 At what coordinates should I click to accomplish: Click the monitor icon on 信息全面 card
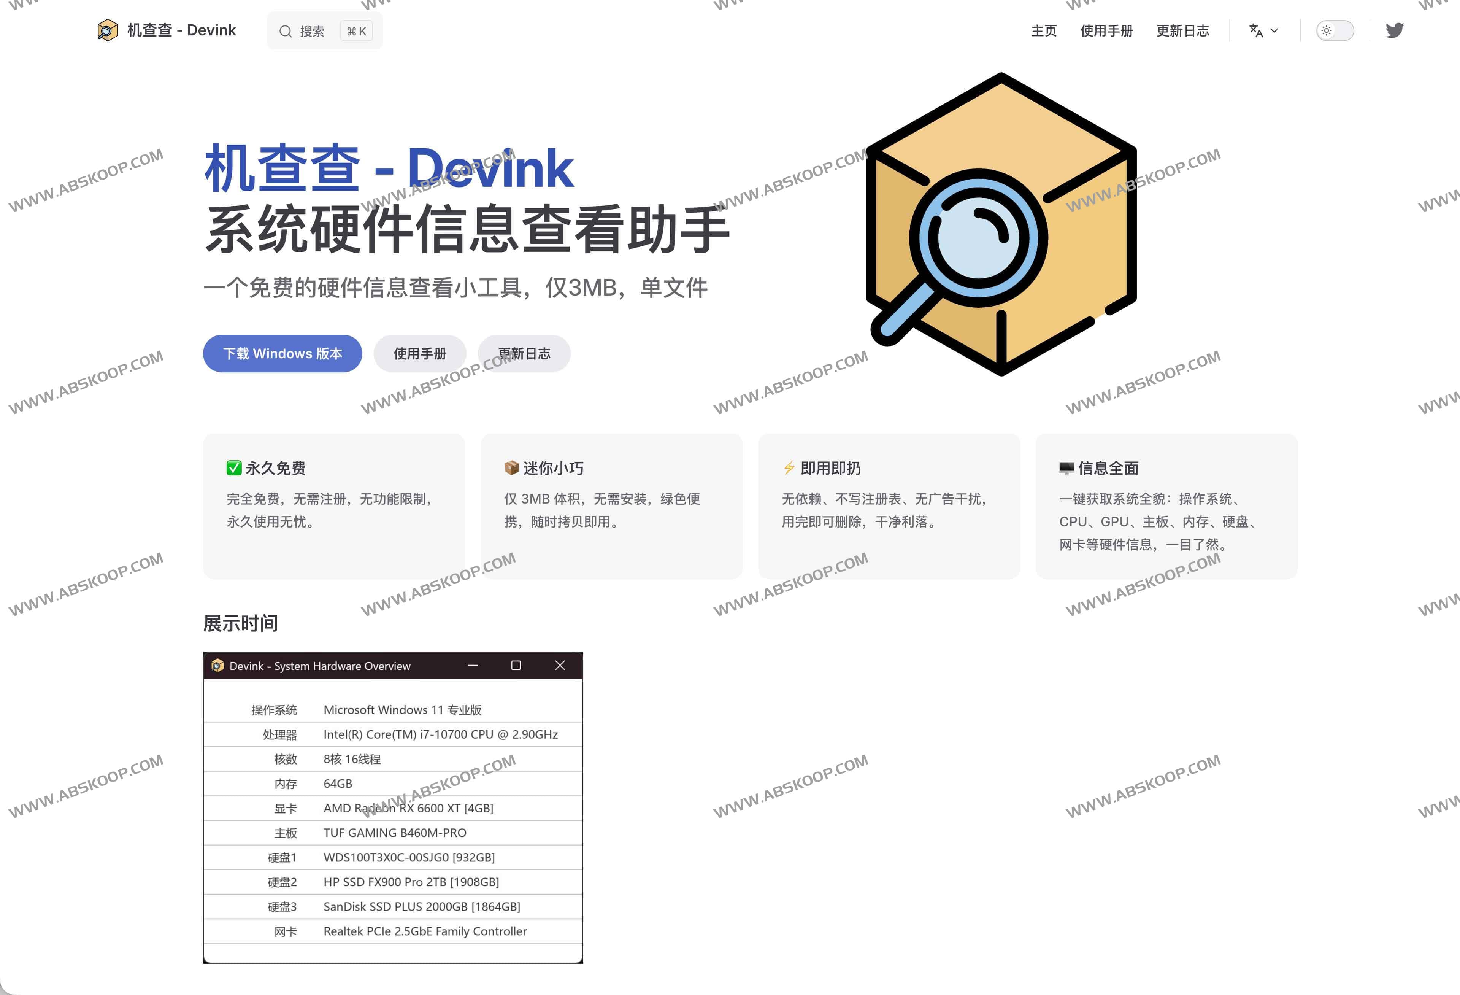[1066, 468]
